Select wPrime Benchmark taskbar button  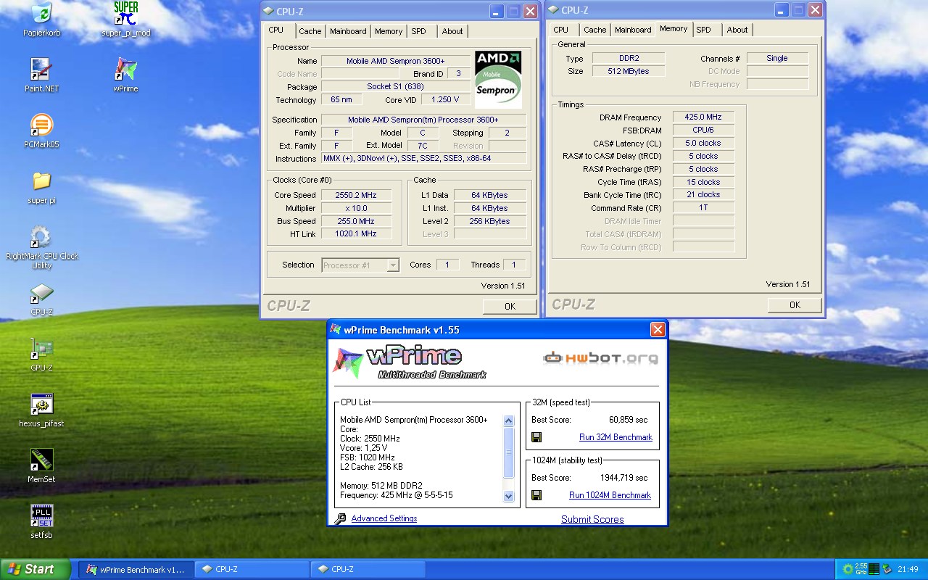point(136,569)
